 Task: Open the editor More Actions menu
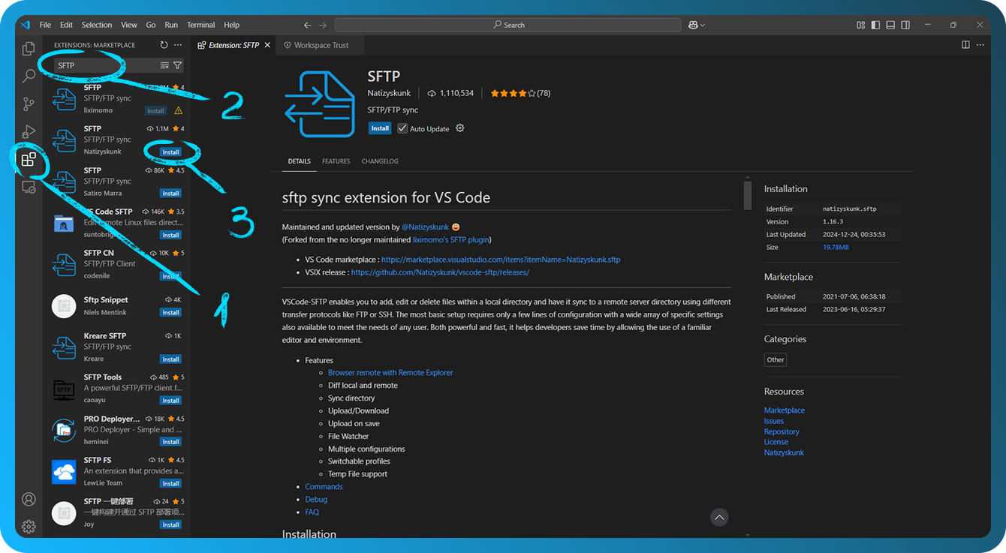click(x=980, y=44)
